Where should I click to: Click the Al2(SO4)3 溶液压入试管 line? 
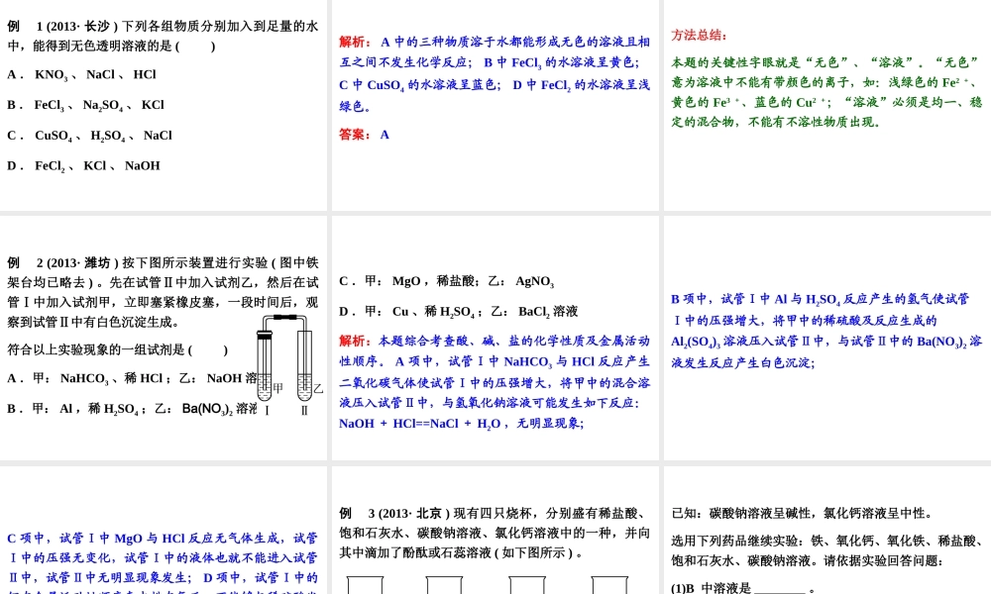click(826, 343)
